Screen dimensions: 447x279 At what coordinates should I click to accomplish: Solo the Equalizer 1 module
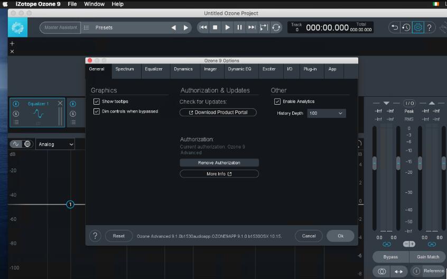click(x=16, y=114)
